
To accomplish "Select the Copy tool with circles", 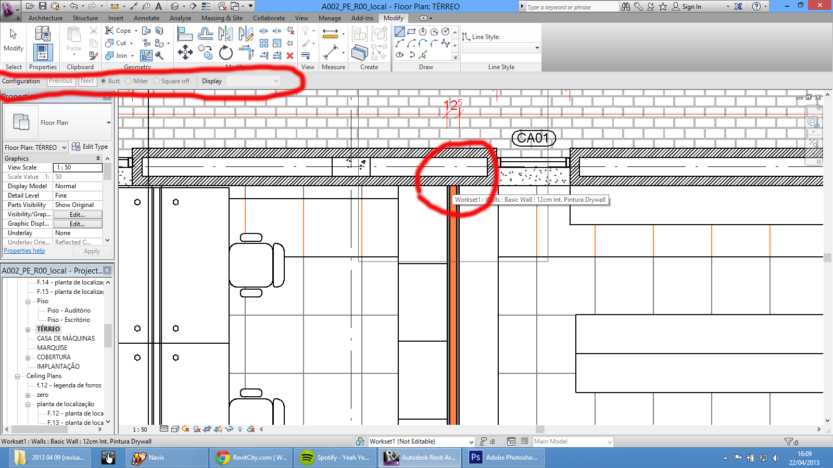I will [206, 52].
